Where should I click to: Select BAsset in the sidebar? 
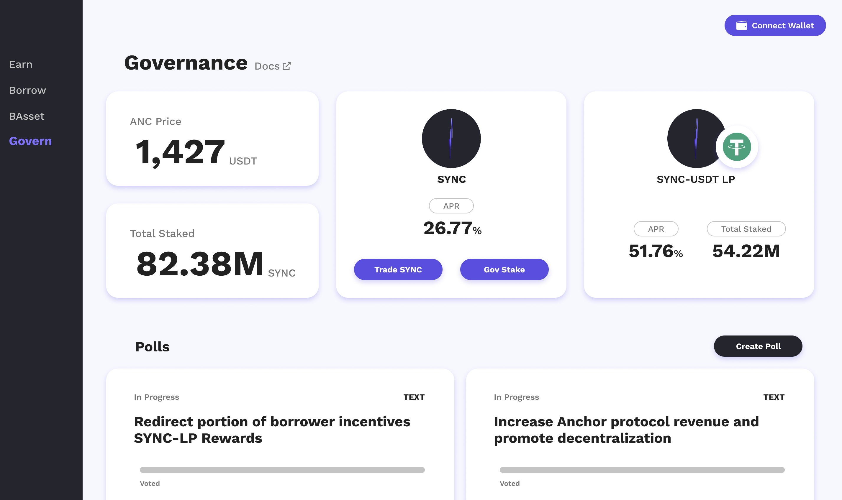[x=27, y=116]
